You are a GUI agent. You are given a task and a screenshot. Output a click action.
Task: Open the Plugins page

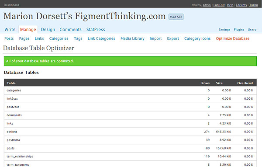[x=239, y=30]
